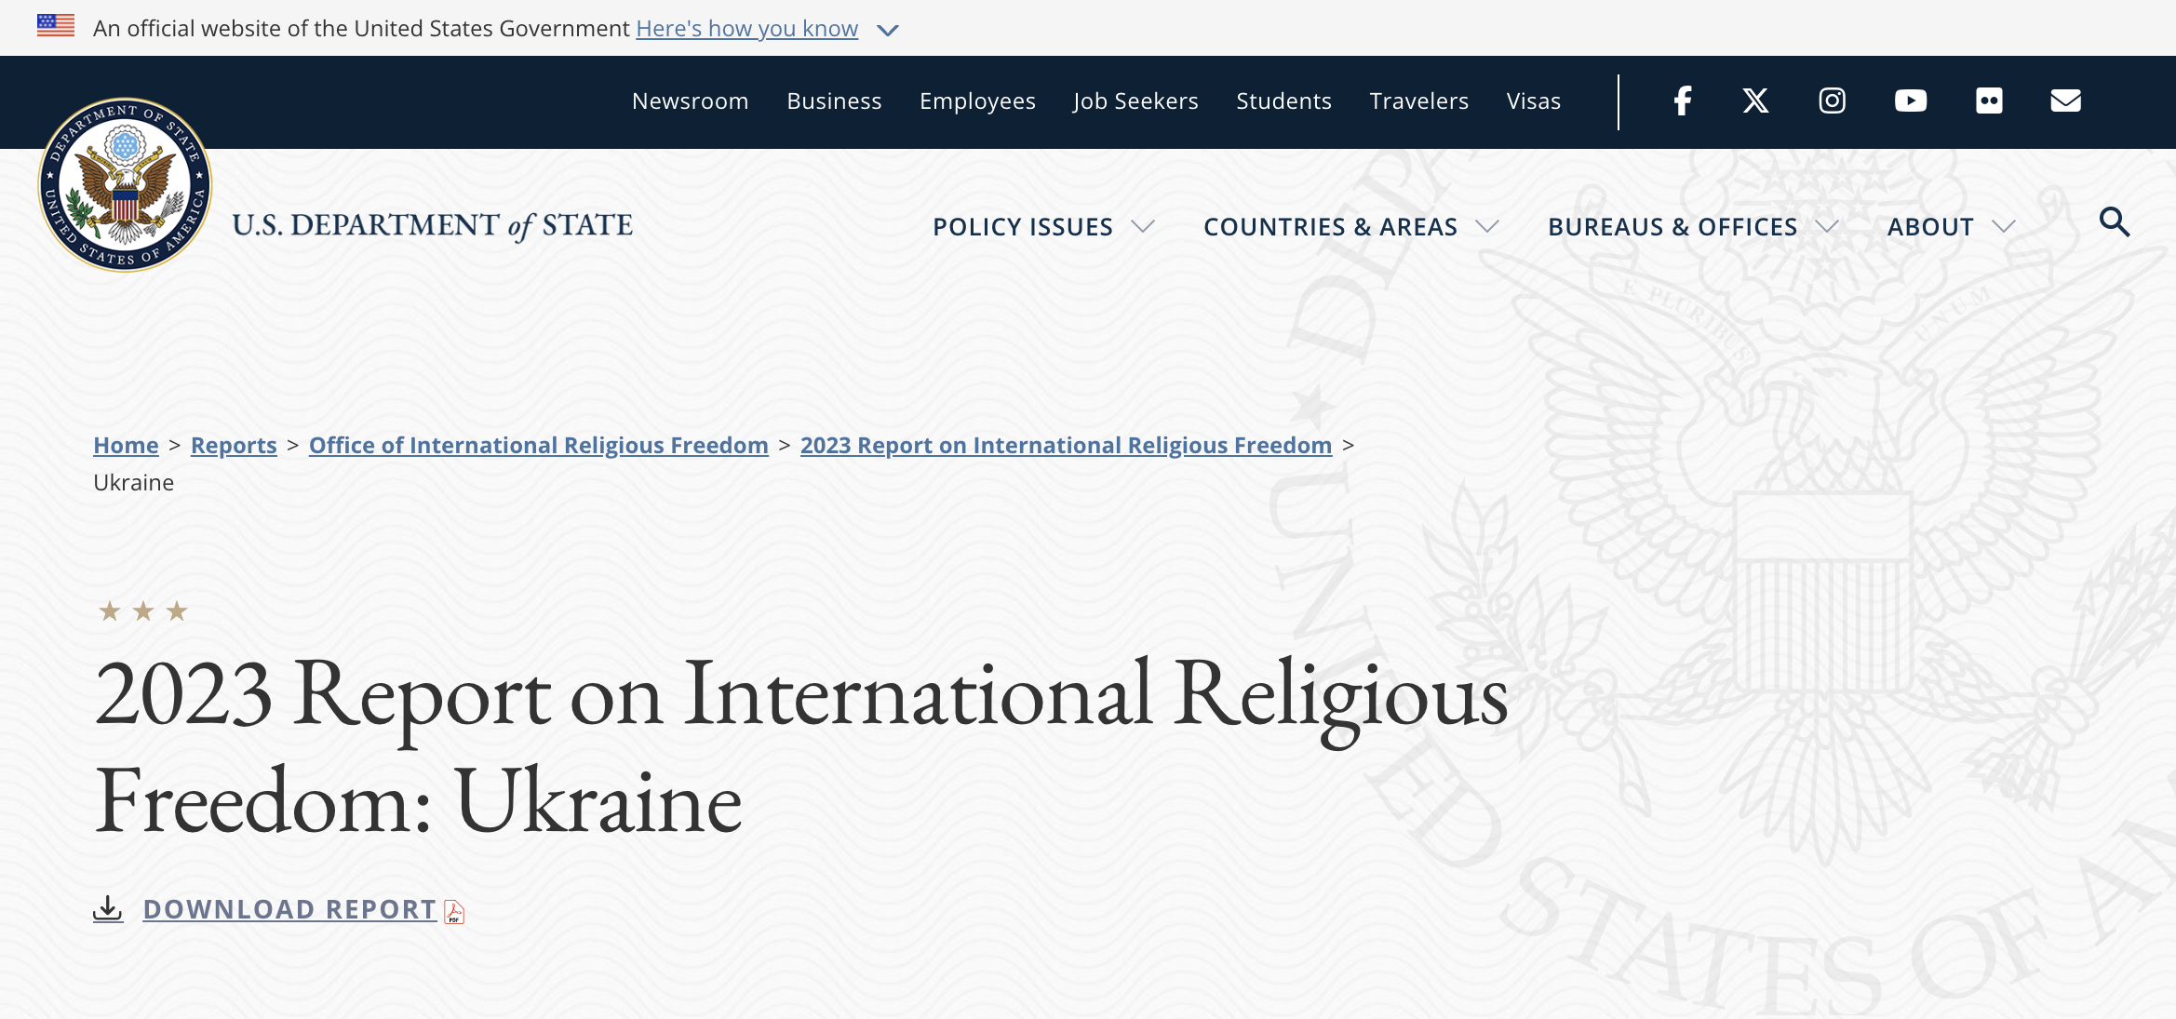Screen dimensions: 2176x1019
Task: Click the US flag icon in banner
Action: point(56,25)
